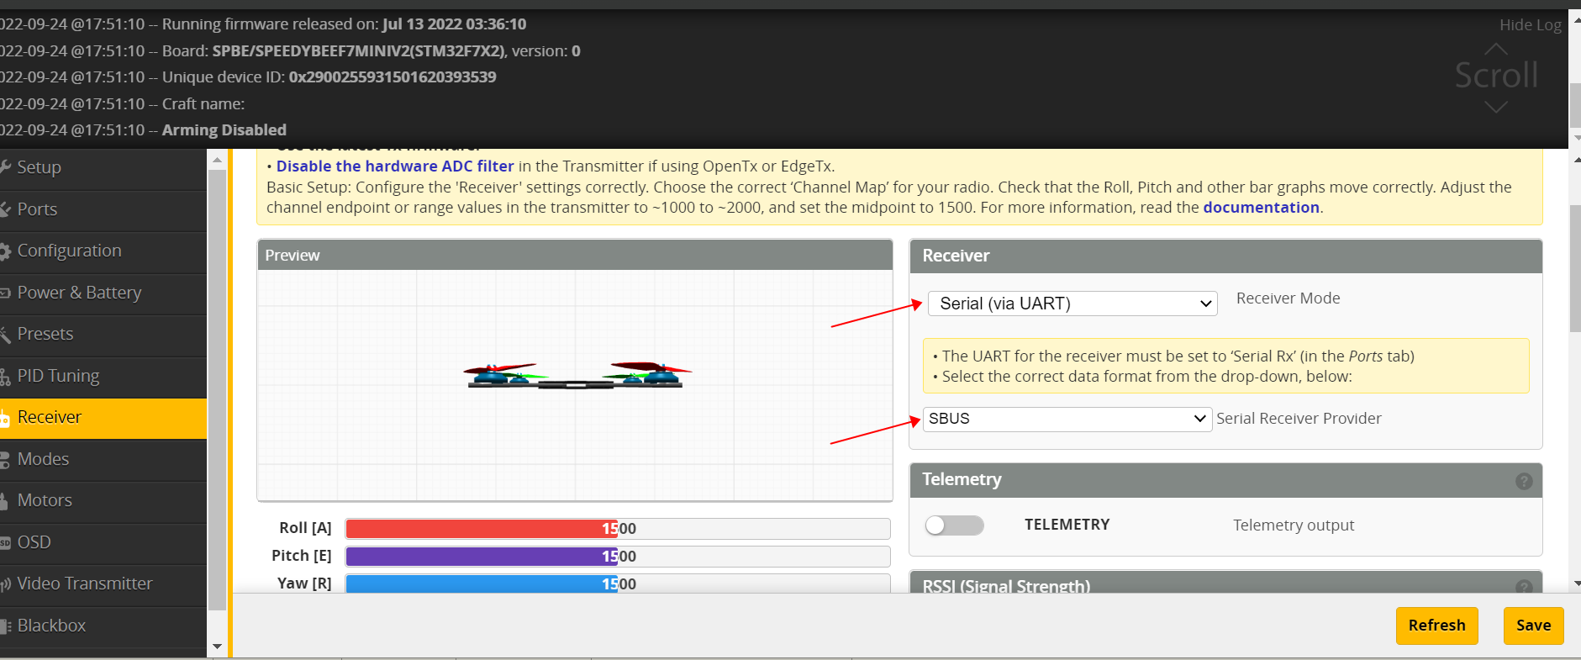The width and height of the screenshot is (1581, 660).
Task: Click the Telemetry help question mark icon
Action: (x=1523, y=481)
